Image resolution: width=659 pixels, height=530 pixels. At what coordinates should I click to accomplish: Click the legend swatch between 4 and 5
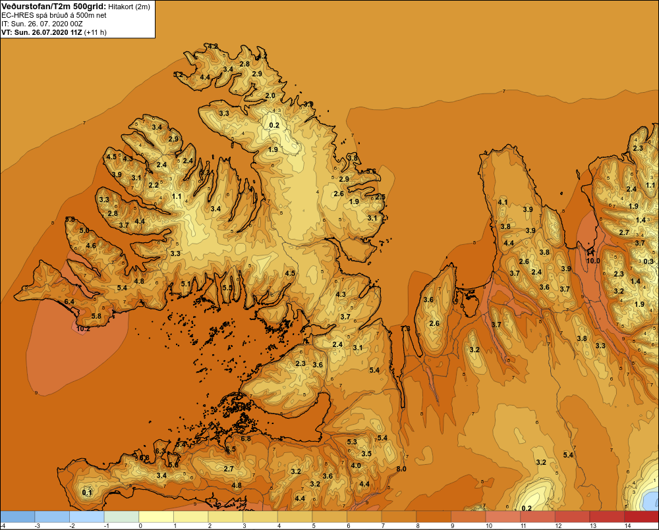(x=295, y=517)
